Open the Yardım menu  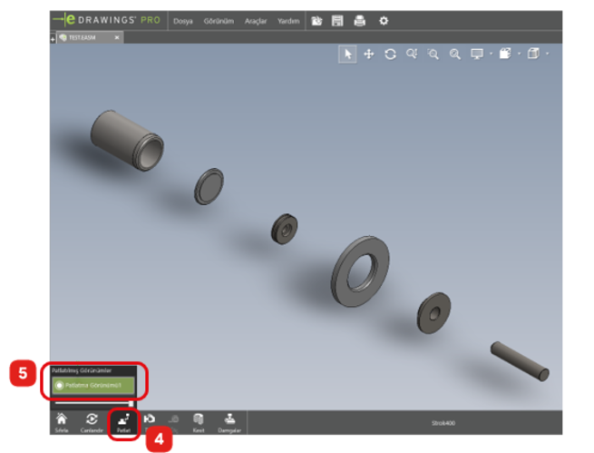click(288, 20)
